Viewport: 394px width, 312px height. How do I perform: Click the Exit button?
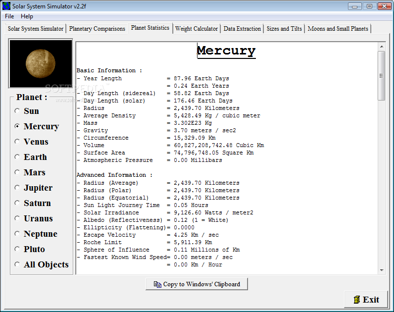[x=366, y=300]
